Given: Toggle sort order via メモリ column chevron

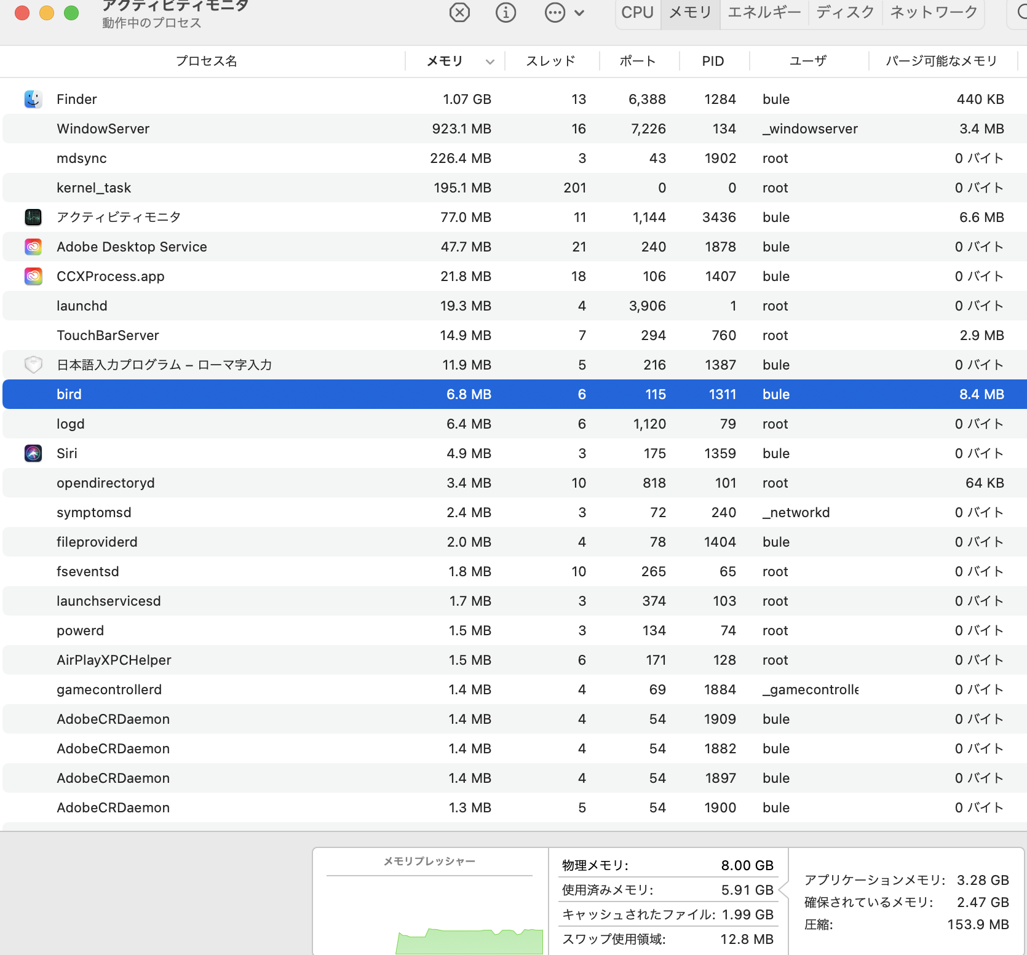Looking at the screenshot, I should pos(490,61).
